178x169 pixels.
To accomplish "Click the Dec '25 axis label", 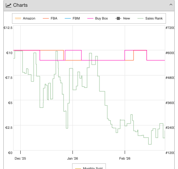I will [20, 158].
